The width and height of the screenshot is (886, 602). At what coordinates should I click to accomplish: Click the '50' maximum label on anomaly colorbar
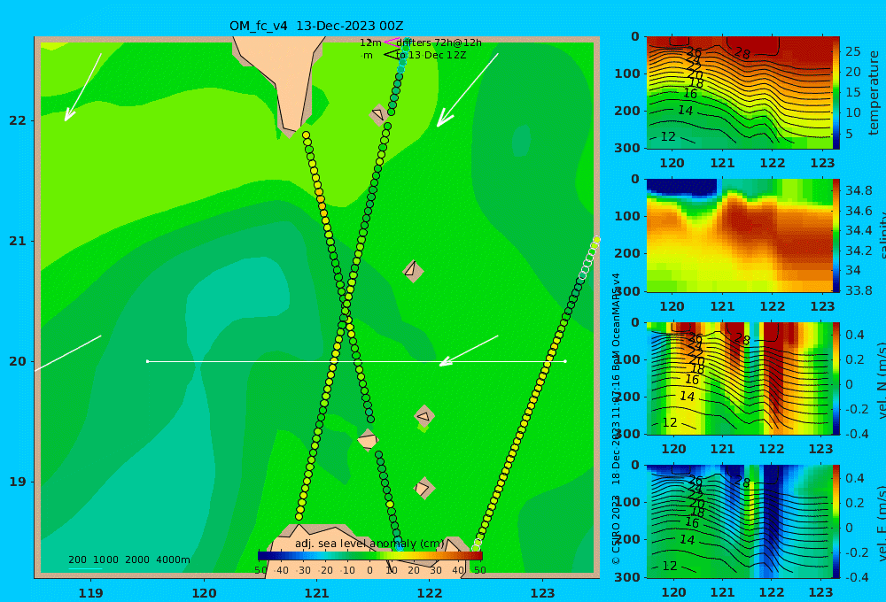(479, 570)
